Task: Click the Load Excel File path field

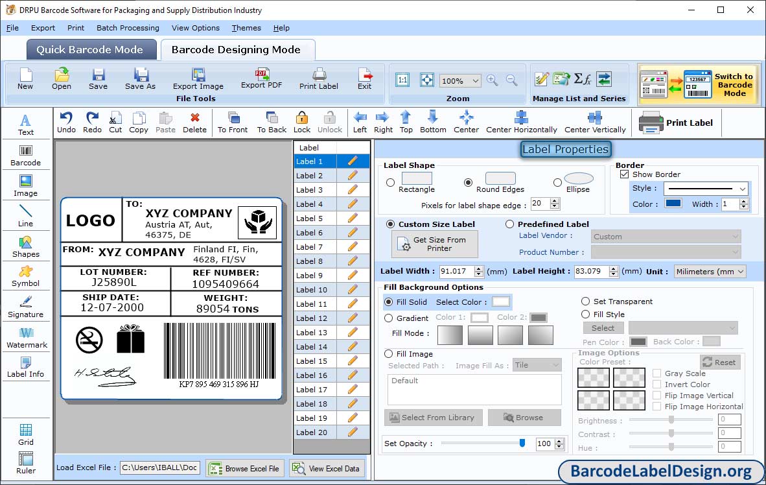Action: (159, 467)
